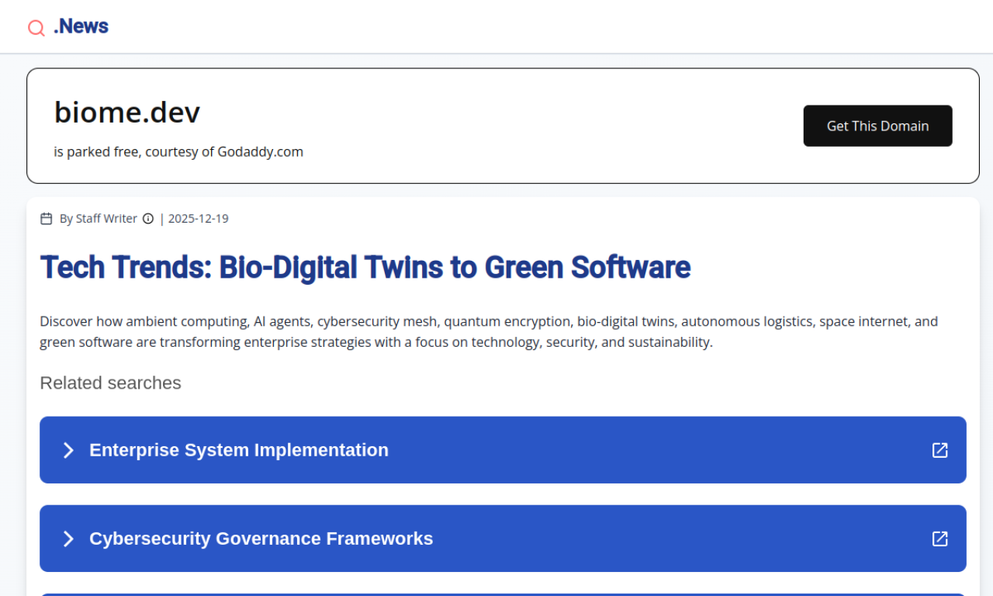The image size is (993, 596).
Task: Open the info icon after Staff Writer
Action: [x=148, y=219]
